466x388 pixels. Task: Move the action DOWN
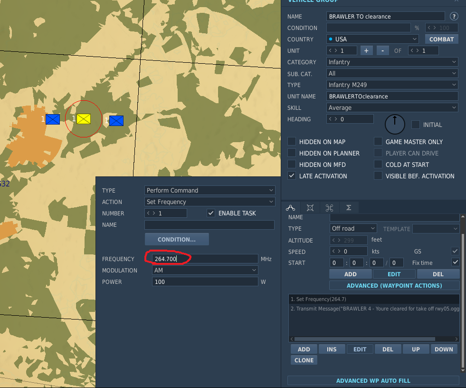coord(444,349)
